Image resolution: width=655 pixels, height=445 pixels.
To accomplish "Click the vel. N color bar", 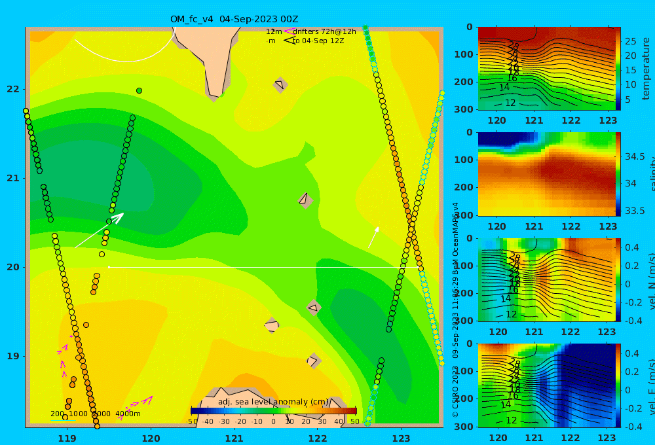I will click(x=618, y=279).
